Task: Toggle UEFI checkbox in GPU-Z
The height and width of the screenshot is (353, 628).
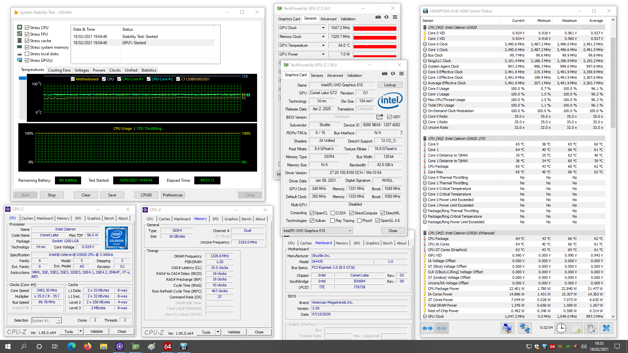Action: click(x=389, y=117)
